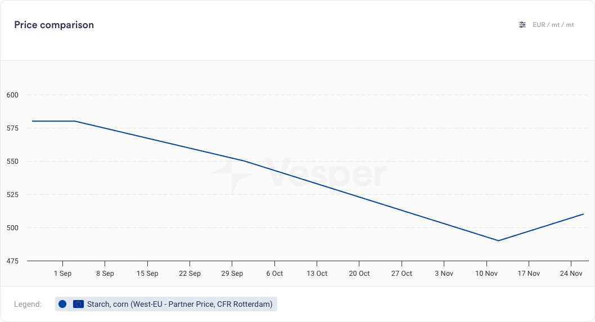Click the 550 price axis label
595x322 pixels.
coord(12,162)
